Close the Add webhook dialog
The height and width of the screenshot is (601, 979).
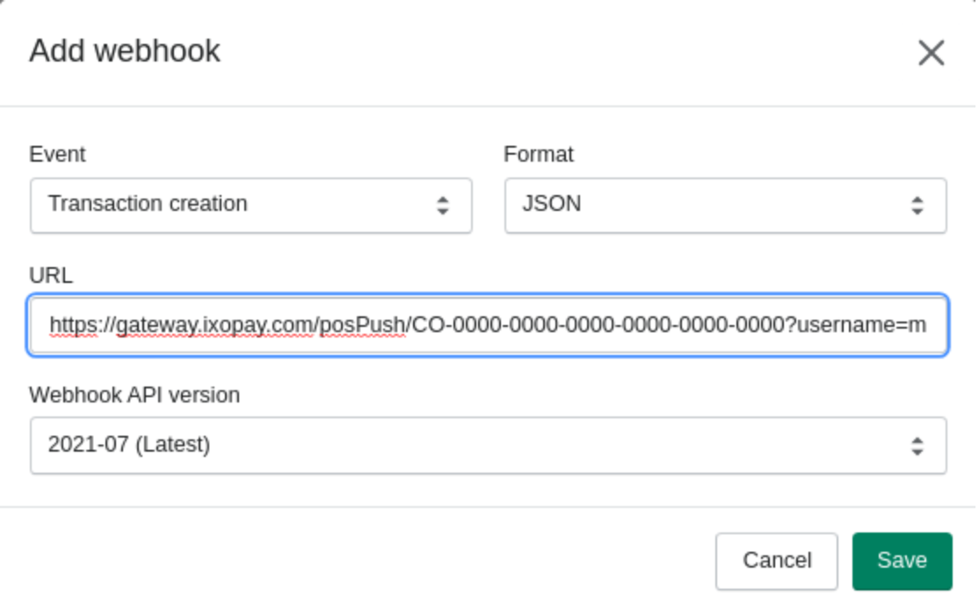click(x=931, y=53)
